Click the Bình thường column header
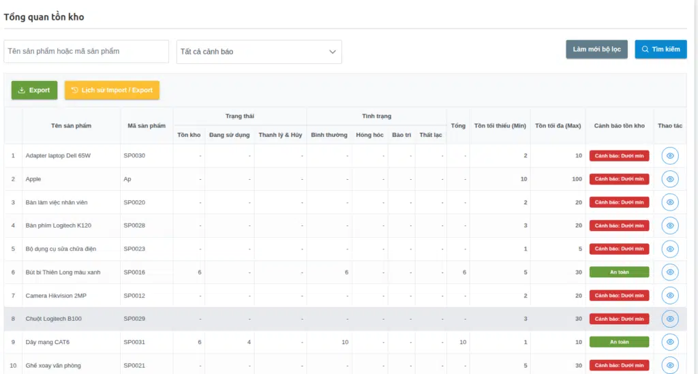 [x=329, y=135]
